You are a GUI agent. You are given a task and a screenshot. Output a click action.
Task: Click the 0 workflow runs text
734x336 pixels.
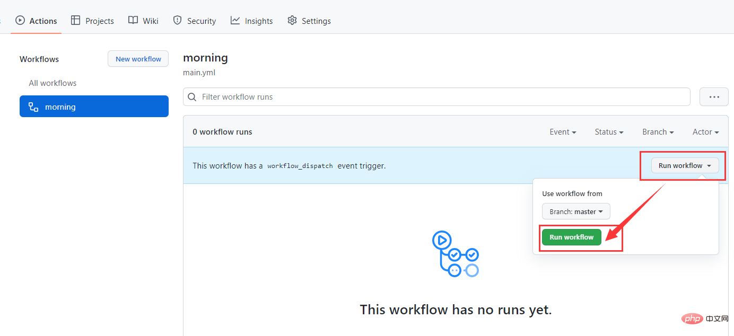pos(222,132)
